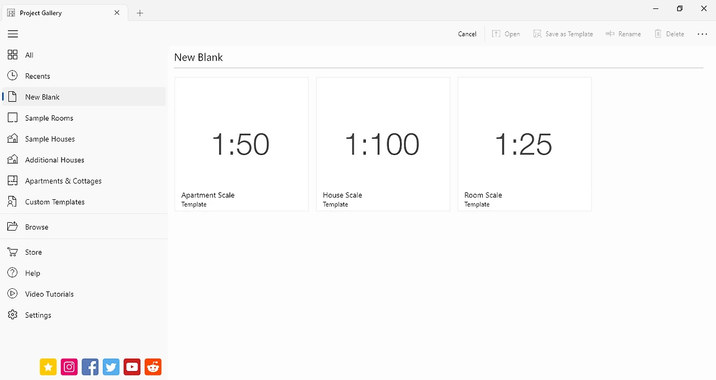Click the Sample Rooms icon
716x380 pixels.
point(12,118)
